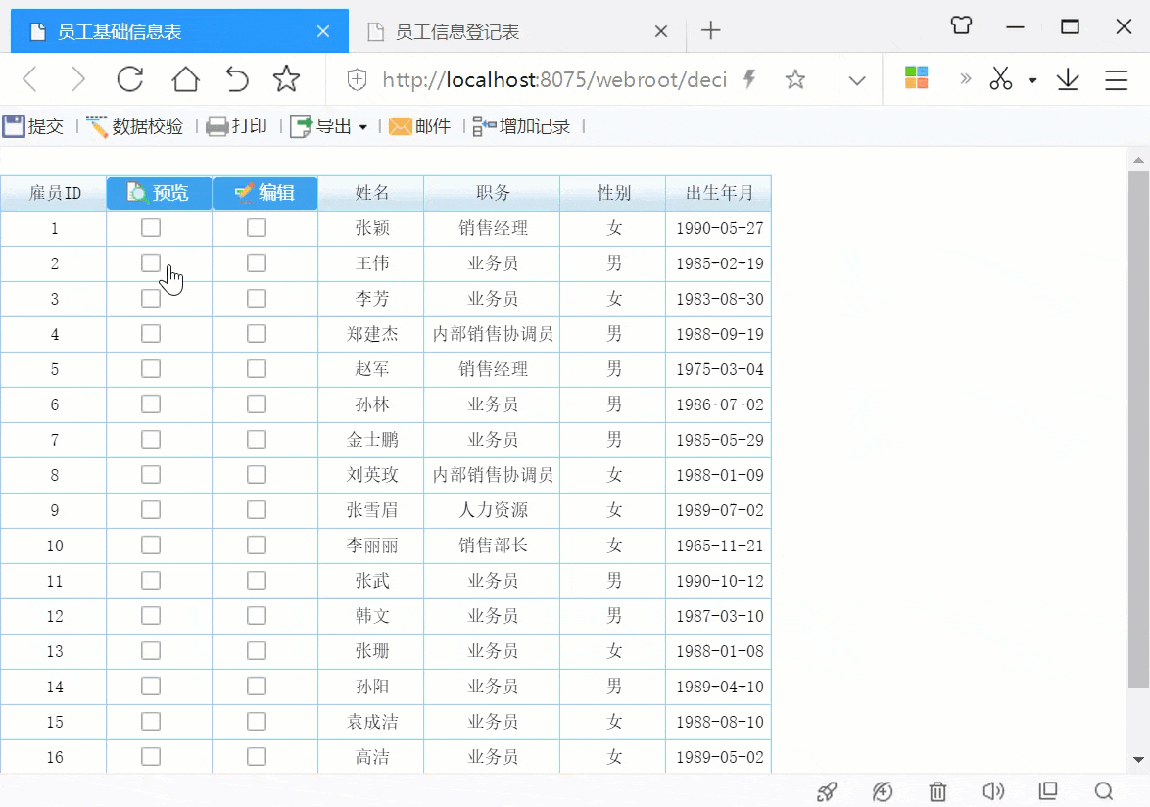1150x807 pixels.
Task: Click the window stack icon in status bar
Action: pyautogui.click(x=1048, y=791)
